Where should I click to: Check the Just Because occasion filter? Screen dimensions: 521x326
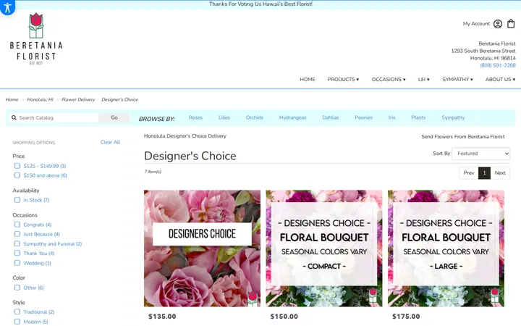tap(17, 234)
